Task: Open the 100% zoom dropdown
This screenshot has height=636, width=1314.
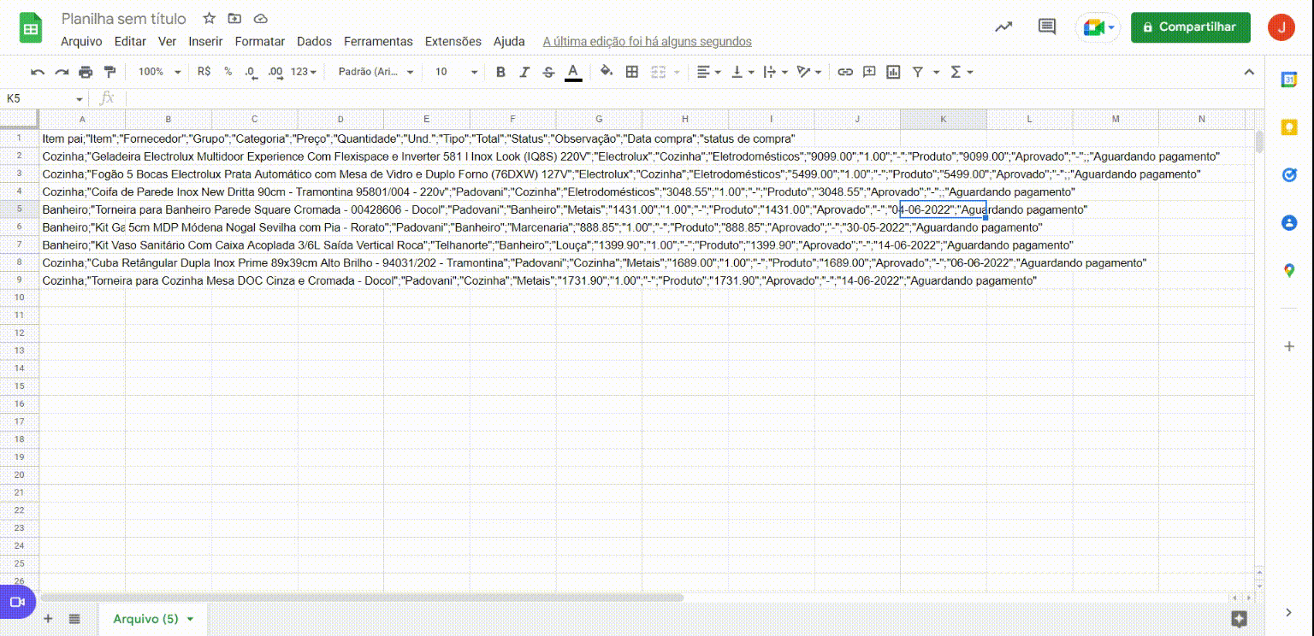Action: [x=159, y=72]
